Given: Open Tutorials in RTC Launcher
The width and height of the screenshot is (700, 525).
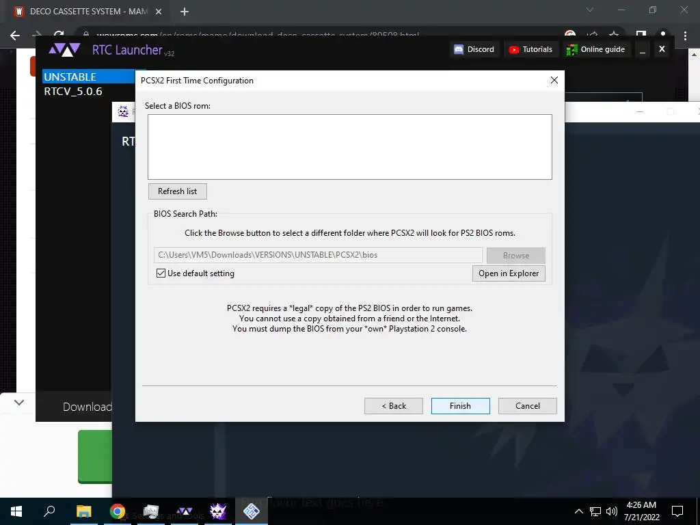Looking at the screenshot, I should tap(530, 49).
